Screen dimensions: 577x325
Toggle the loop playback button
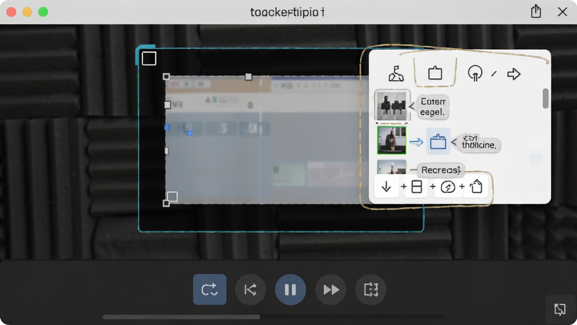(210, 289)
